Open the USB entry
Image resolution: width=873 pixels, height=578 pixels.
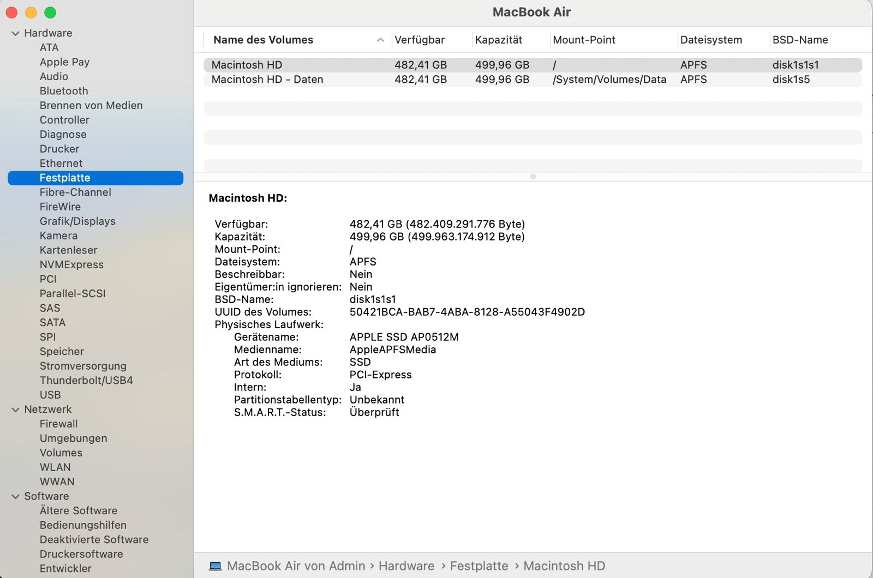pos(50,395)
